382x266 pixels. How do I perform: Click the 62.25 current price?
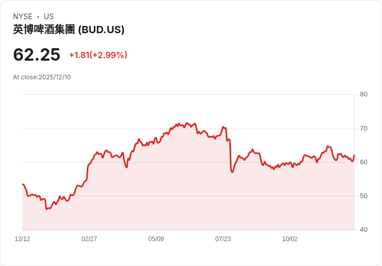click(36, 54)
